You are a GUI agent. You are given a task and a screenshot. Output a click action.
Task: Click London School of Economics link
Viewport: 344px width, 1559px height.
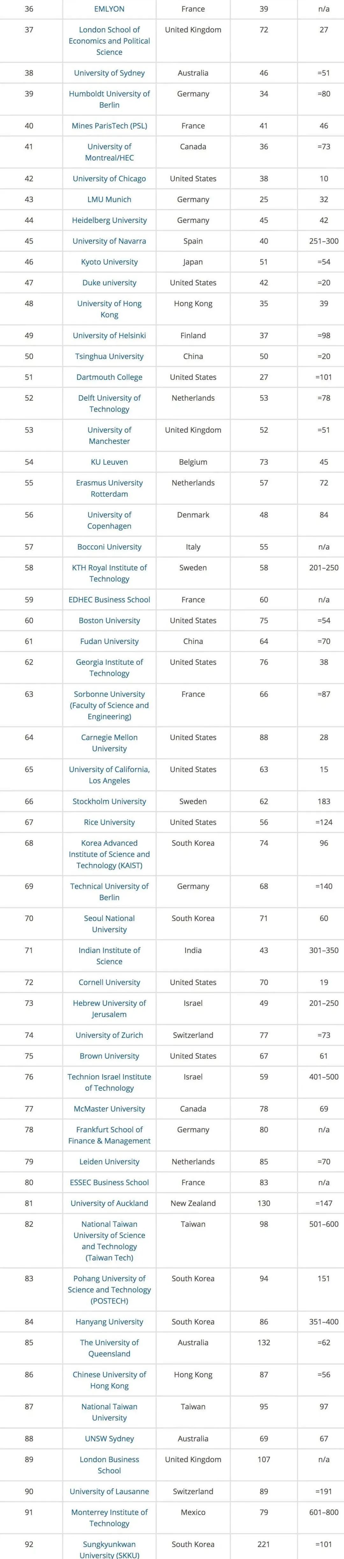pyautogui.click(x=109, y=40)
